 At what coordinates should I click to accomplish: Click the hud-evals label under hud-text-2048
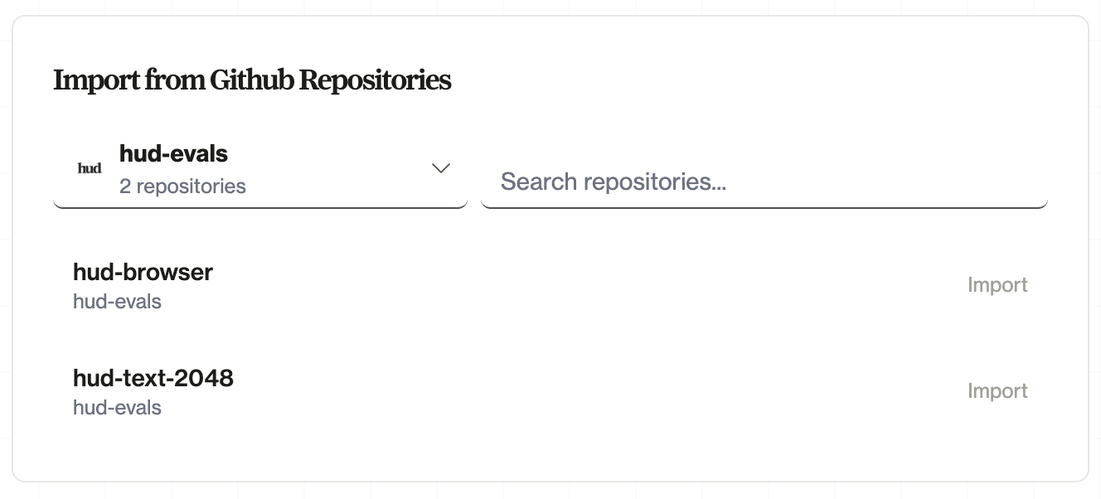point(117,407)
